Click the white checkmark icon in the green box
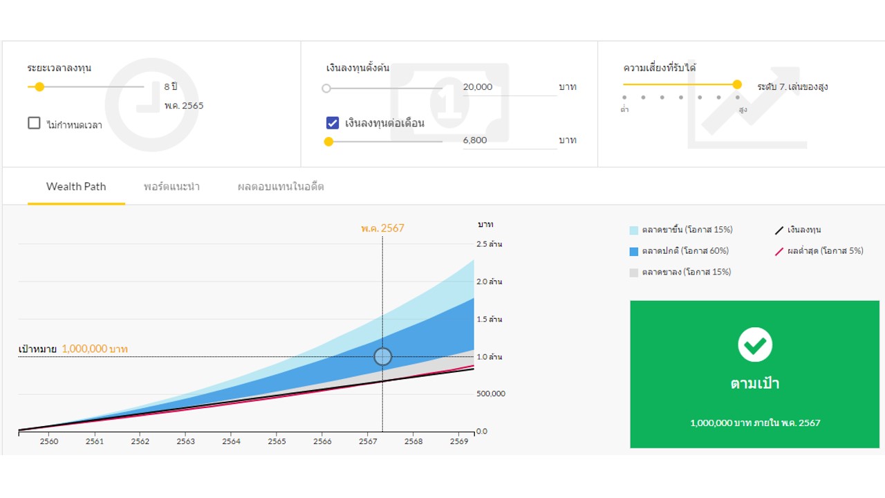 (x=754, y=344)
